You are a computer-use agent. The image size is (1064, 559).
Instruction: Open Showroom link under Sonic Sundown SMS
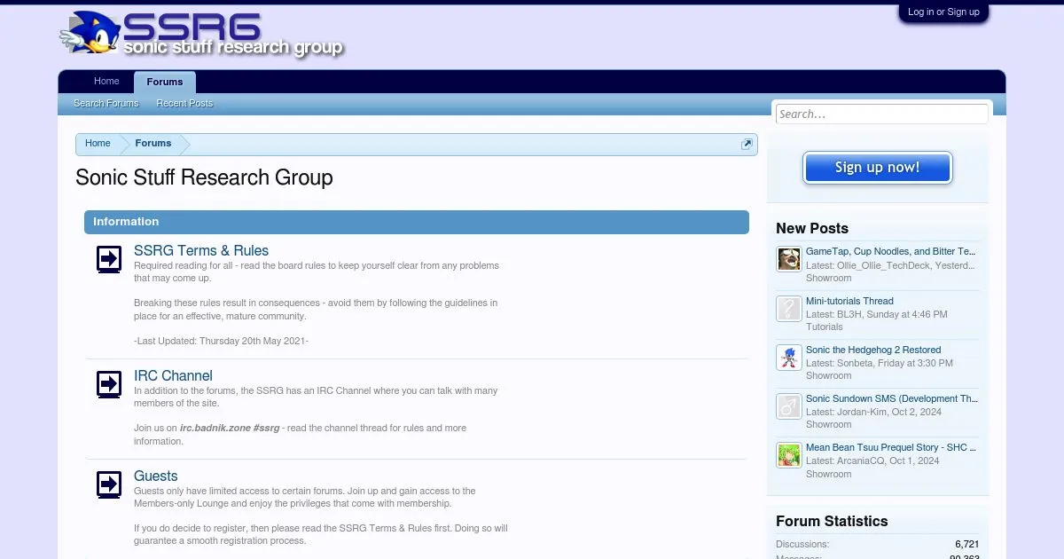(x=828, y=424)
